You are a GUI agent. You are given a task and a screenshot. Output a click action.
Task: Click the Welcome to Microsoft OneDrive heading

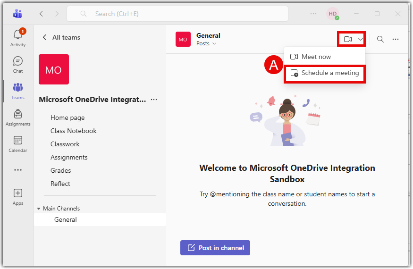coord(287,174)
